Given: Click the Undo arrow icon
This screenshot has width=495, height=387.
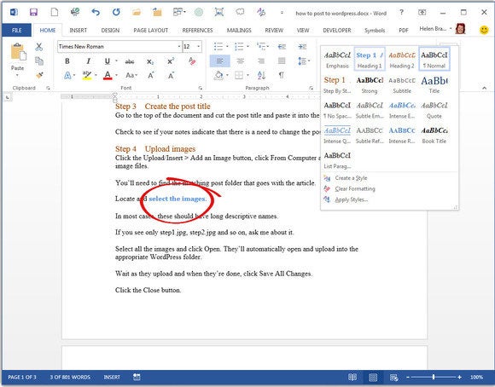Looking at the screenshot, I should [x=96, y=12].
